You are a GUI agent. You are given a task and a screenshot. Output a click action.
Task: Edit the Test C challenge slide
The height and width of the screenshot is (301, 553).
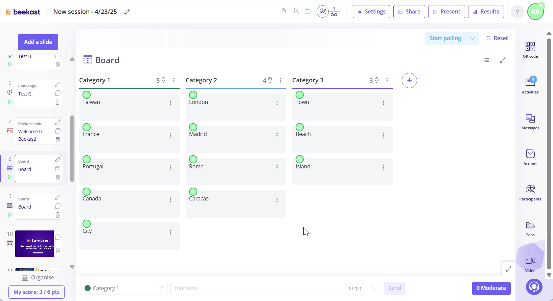58,84
